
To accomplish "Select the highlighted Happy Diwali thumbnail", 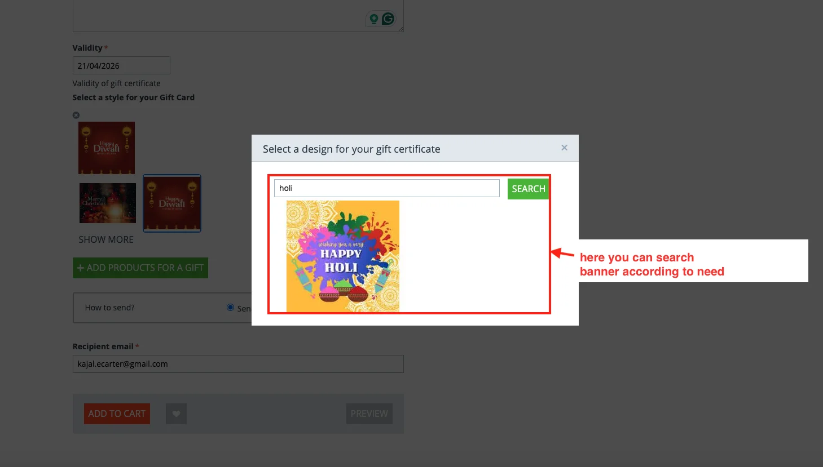I will pyautogui.click(x=172, y=203).
